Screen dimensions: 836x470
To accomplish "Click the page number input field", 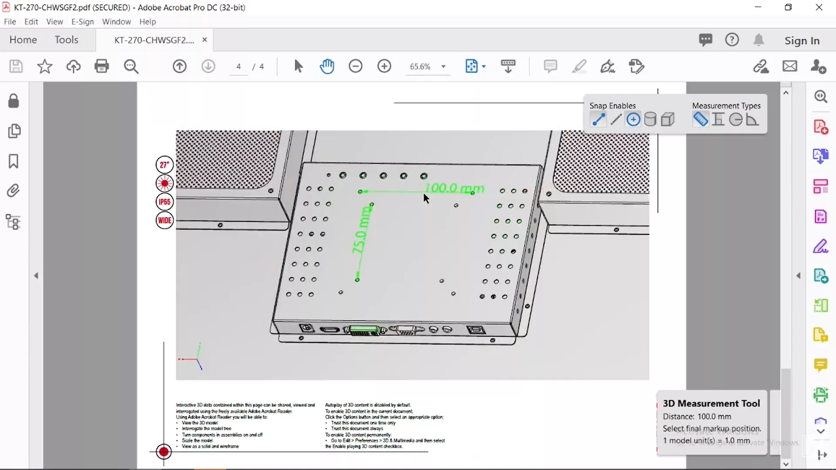I will (239, 67).
